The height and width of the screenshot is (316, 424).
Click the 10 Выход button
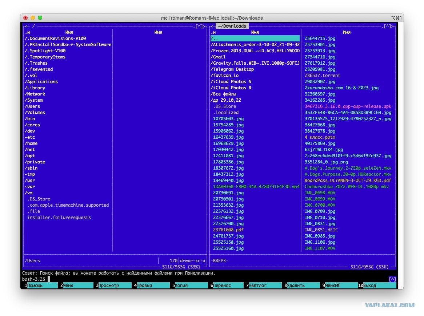coord(377,285)
